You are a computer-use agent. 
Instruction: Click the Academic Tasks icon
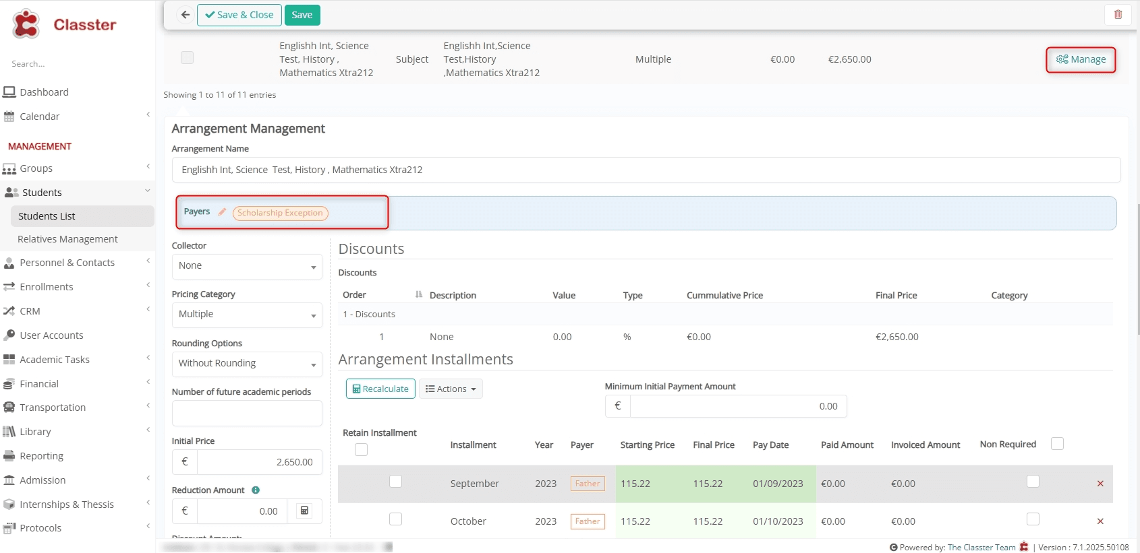point(9,360)
